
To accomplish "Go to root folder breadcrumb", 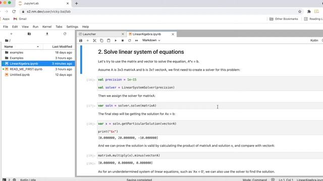I will (7, 40).
